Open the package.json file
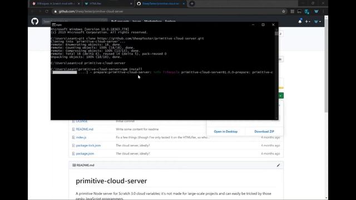 coord(85,154)
